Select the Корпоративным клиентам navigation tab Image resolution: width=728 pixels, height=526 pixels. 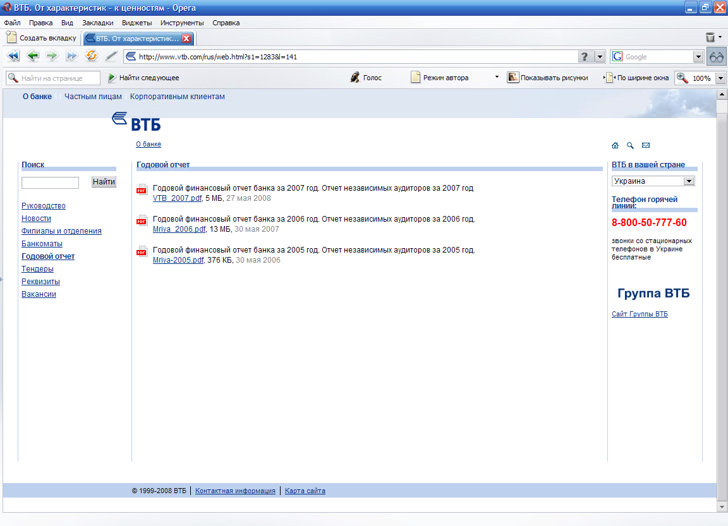pyautogui.click(x=178, y=97)
